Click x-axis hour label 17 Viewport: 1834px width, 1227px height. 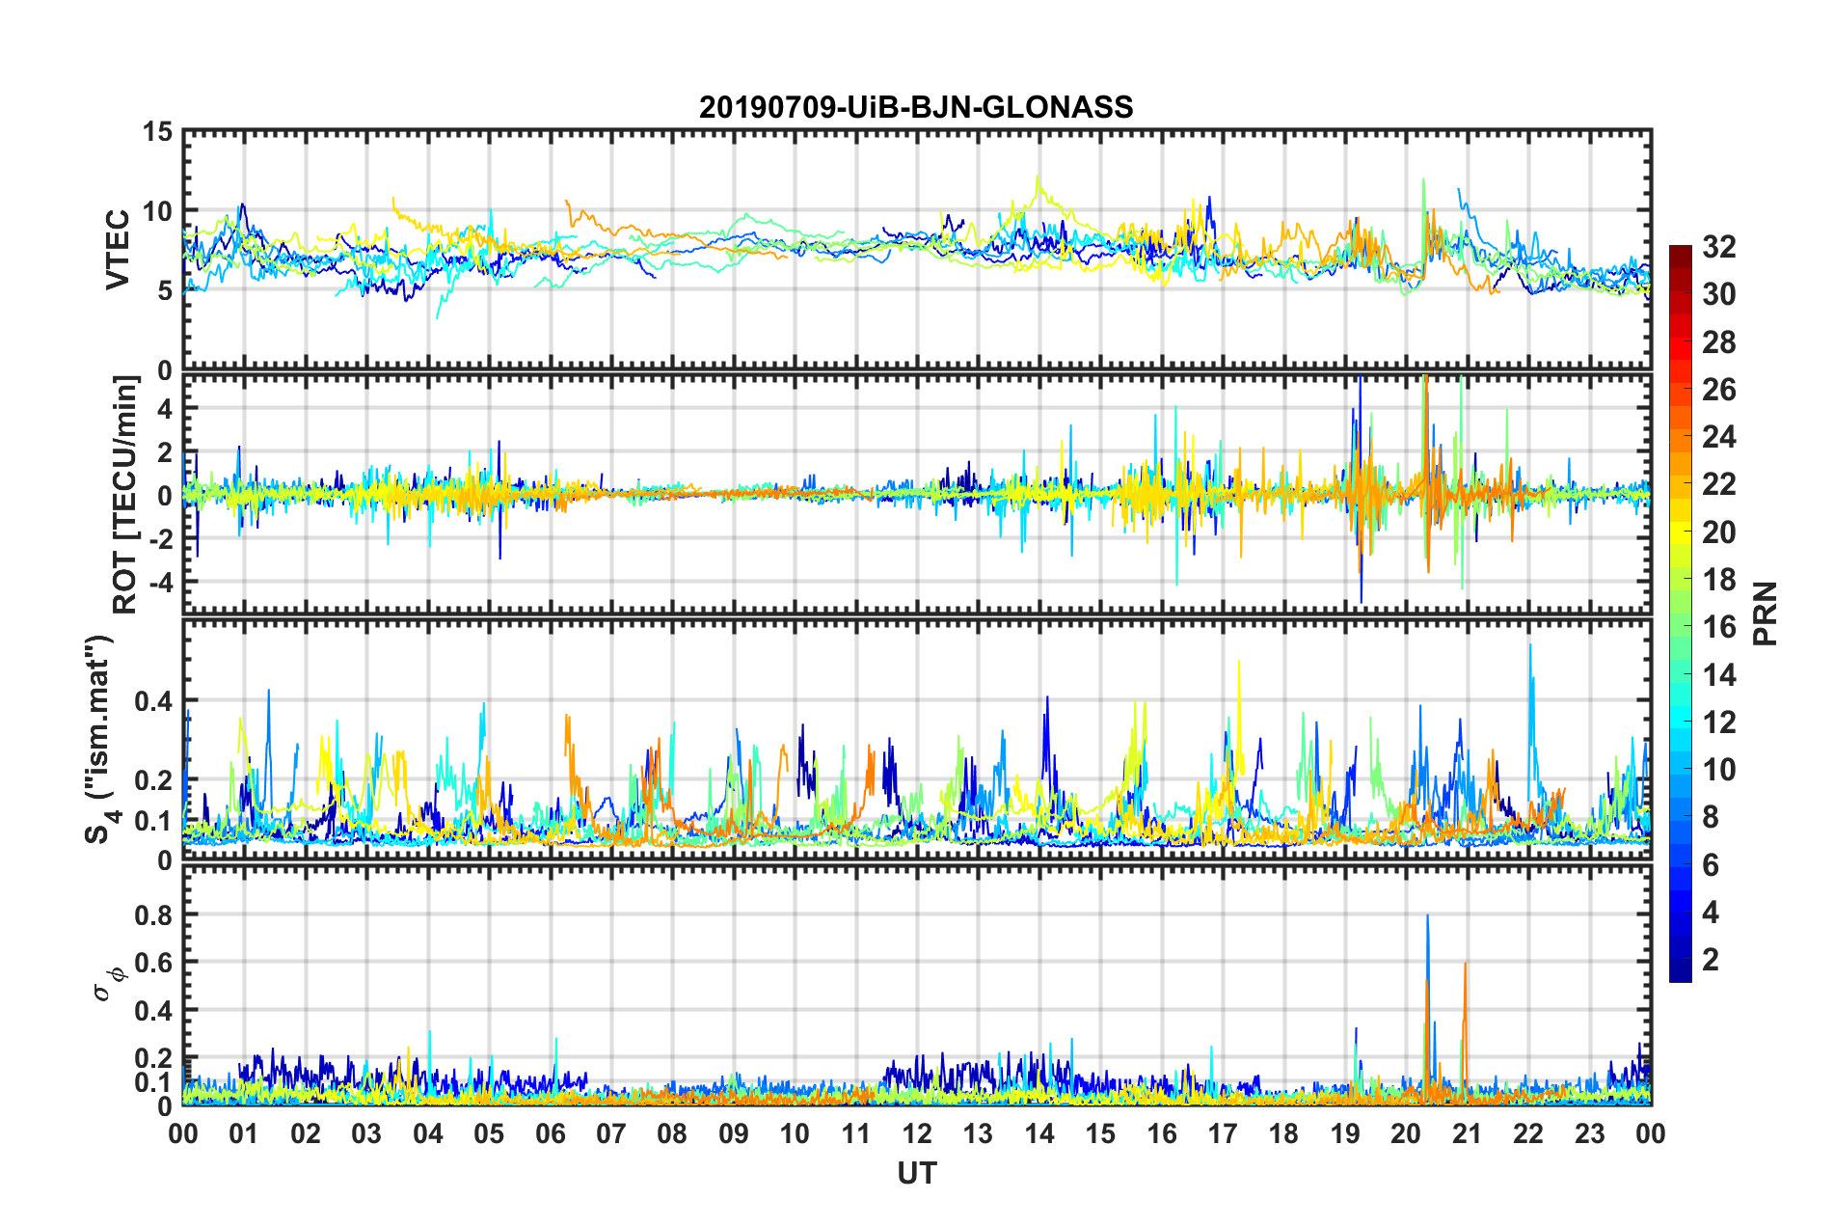(x=1223, y=1133)
